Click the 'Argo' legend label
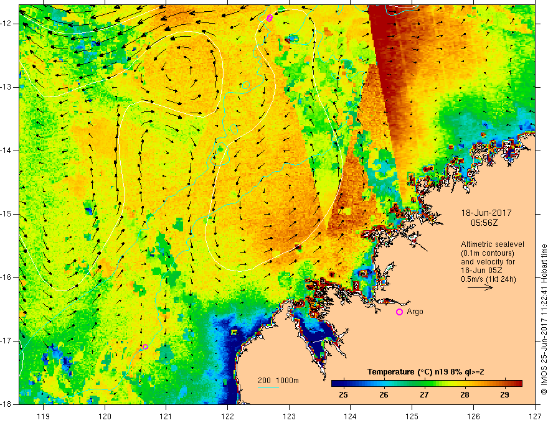 click(415, 312)
